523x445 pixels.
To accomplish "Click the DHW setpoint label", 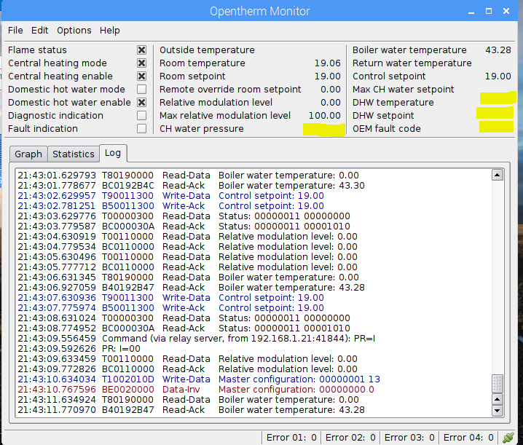I will coord(383,115).
